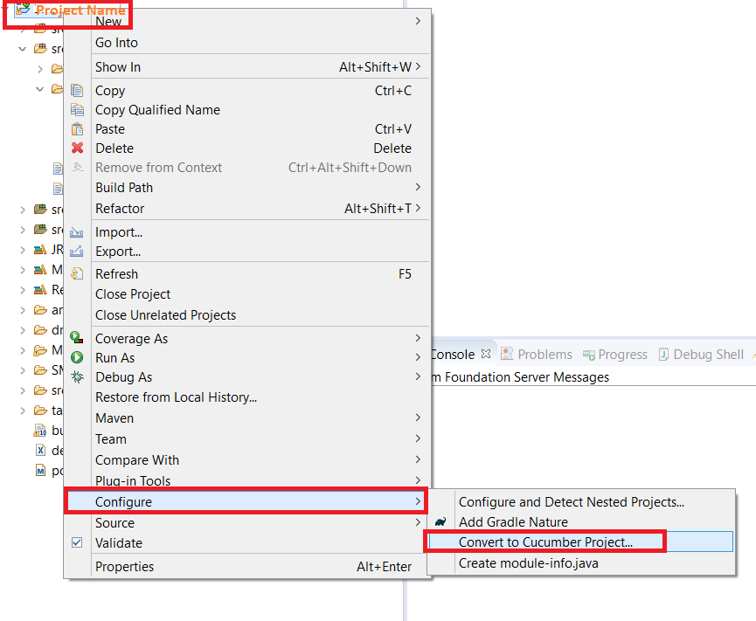The height and width of the screenshot is (621, 756).
Task: Close the Console view tab
Action: click(487, 354)
